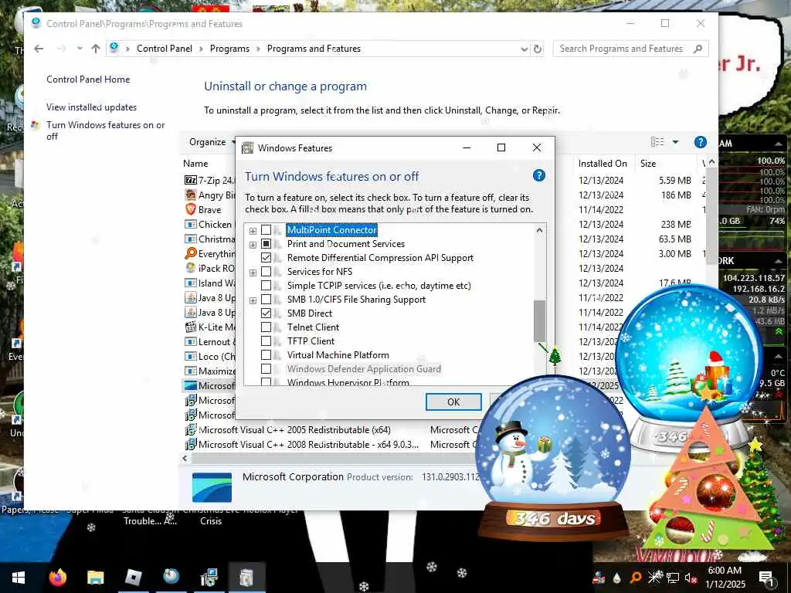This screenshot has width=791, height=593.
Task: Enable the Telnet Client checkbox
Action: pos(266,327)
